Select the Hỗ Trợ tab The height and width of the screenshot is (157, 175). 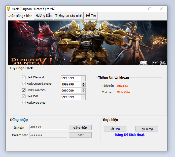coord(91,16)
